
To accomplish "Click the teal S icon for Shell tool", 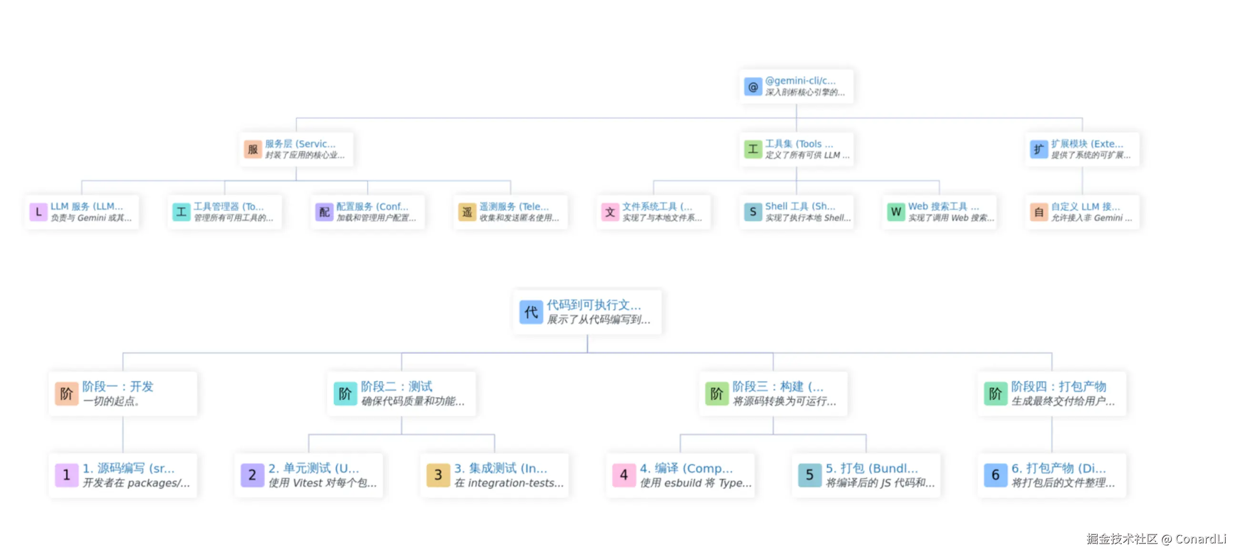I will pyautogui.click(x=753, y=212).
